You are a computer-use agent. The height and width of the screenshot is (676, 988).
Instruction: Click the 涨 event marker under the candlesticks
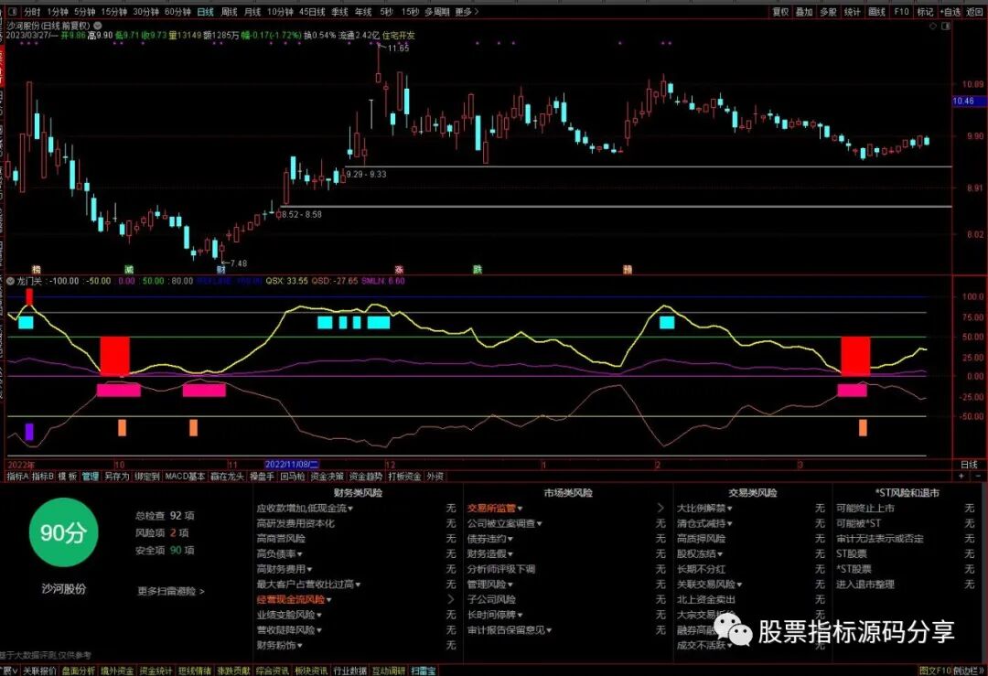[399, 269]
